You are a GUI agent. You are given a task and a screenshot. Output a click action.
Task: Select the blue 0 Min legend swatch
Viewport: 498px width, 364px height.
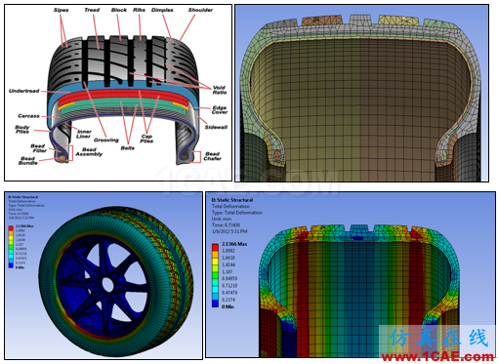pyautogui.click(x=215, y=303)
